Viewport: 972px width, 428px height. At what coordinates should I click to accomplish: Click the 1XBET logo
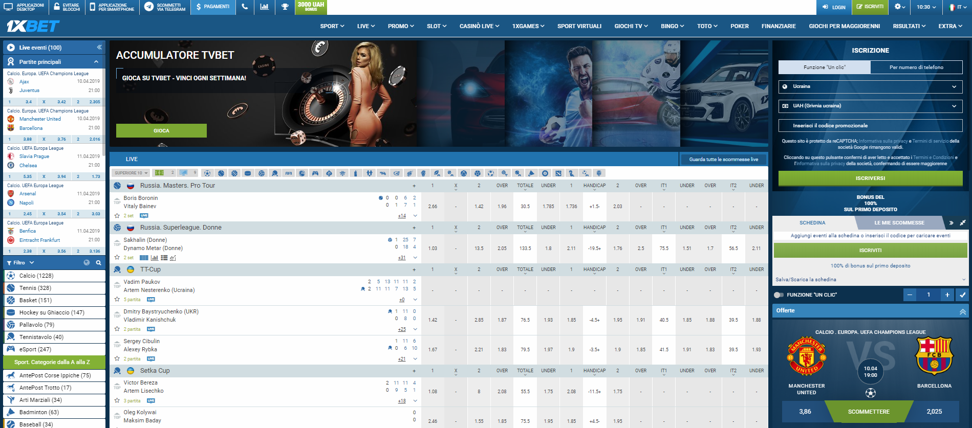(33, 26)
